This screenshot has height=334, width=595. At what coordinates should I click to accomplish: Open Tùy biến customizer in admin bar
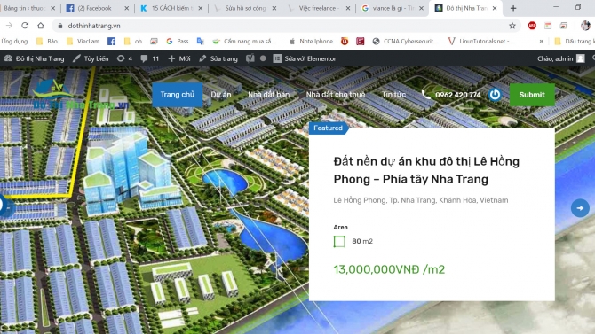pyautogui.click(x=91, y=58)
